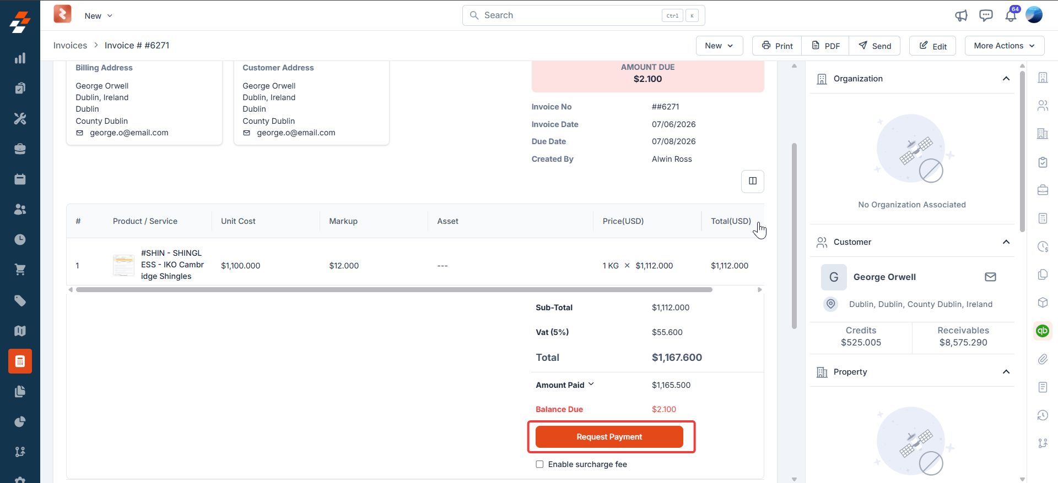Click the Product / Service column header
The height and width of the screenshot is (483, 1058).
[x=145, y=221]
